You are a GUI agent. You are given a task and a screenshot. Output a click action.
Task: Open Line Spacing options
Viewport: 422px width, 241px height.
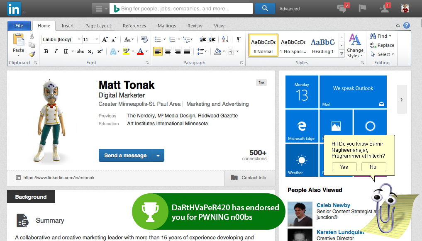point(202,51)
